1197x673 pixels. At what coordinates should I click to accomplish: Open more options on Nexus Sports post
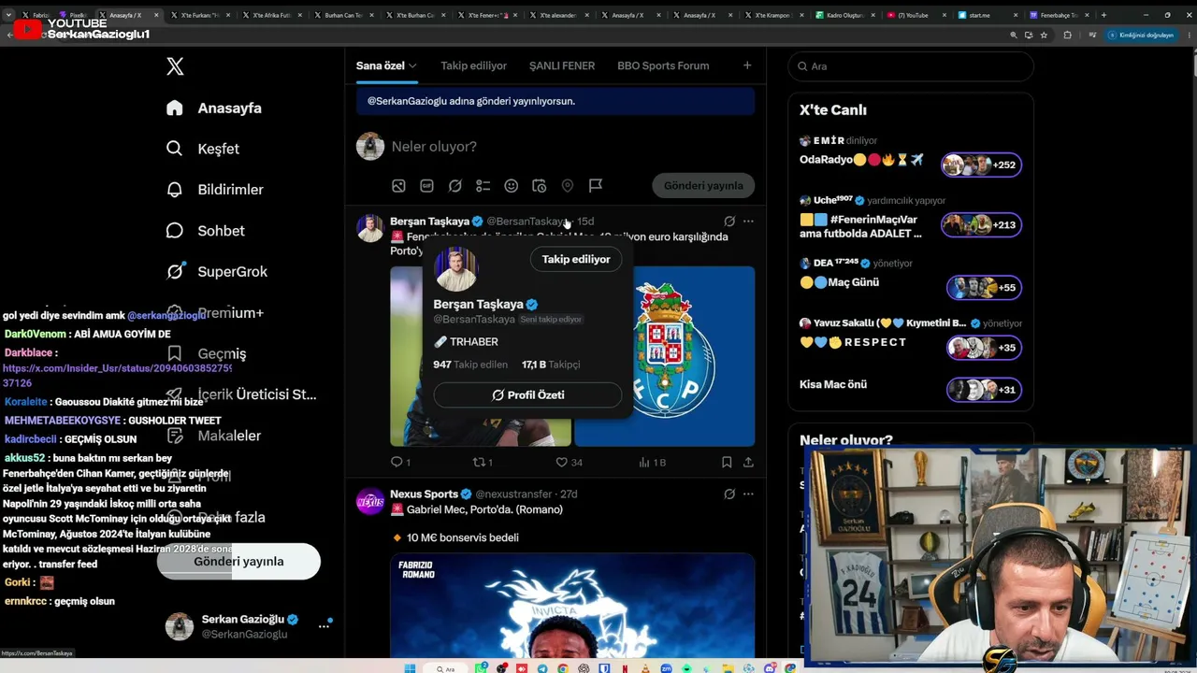click(x=748, y=494)
